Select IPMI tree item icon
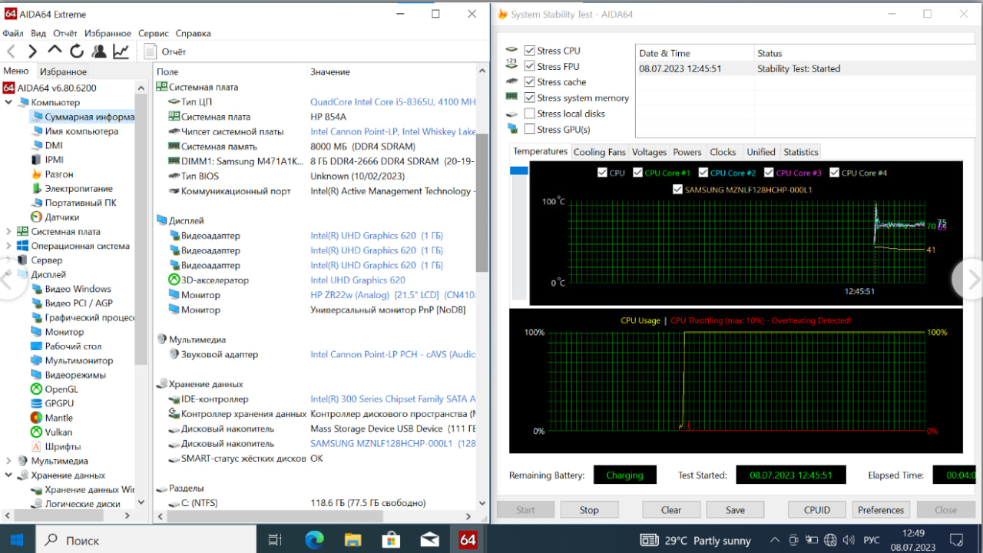Viewport: 983px width, 553px height. click(36, 160)
